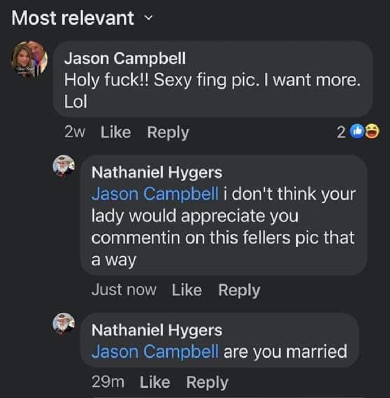The width and height of the screenshot is (390, 398).
Task: Open Nathaniel Hygers name on 29m reply
Action: 157,330
